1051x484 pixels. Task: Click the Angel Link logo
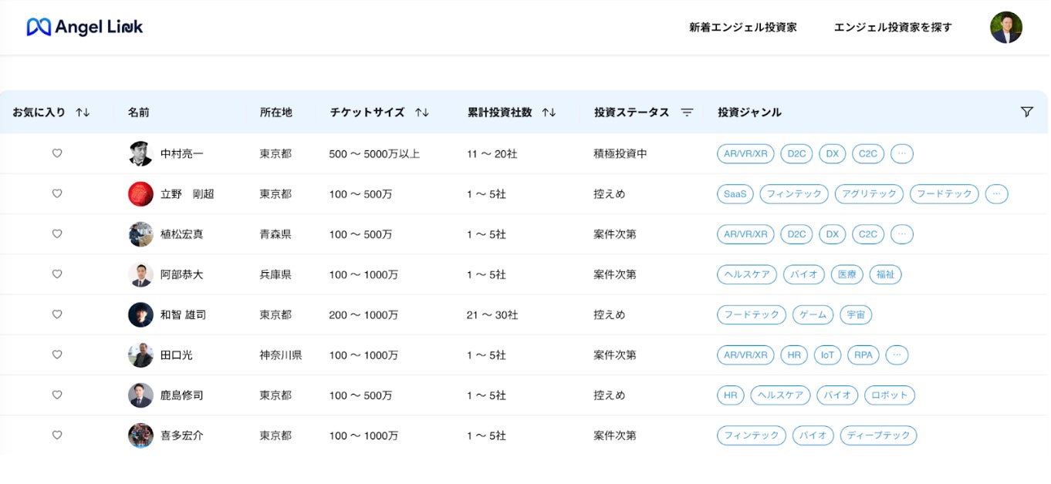click(x=85, y=27)
